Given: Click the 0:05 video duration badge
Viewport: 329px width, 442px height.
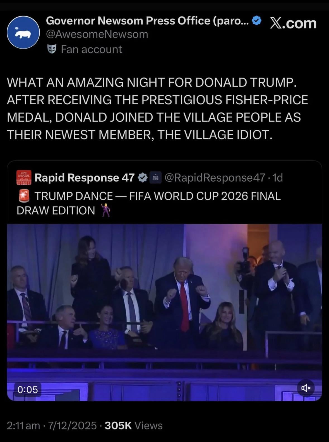Looking at the screenshot, I should tap(28, 390).
